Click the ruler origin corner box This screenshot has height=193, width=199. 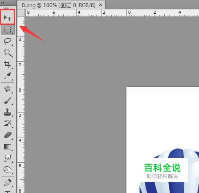point(21,13)
